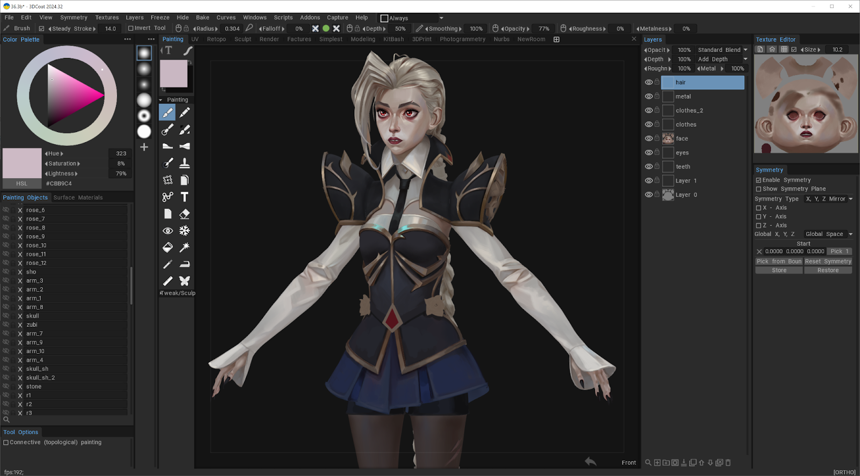Switch to the Sculpt room tab
The image size is (860, 476).
click(x=242, y=39)
